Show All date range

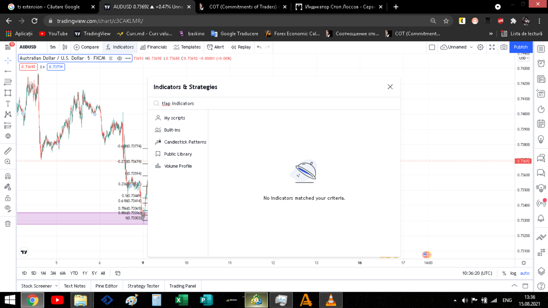pyautogui.click(x=103, y=273)
